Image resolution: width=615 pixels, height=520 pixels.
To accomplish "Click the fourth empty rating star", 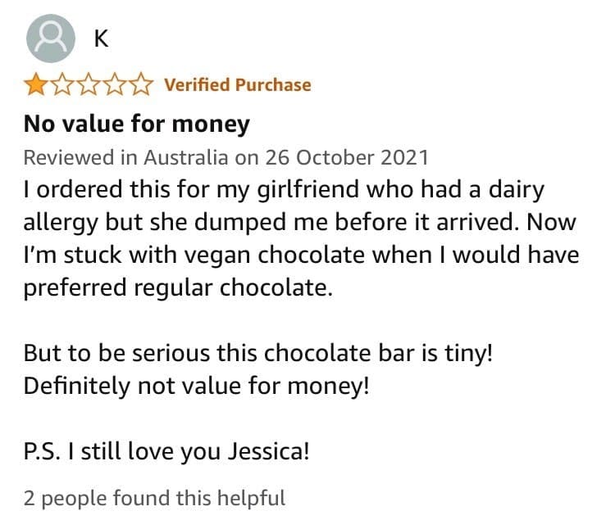I will 115,84.
